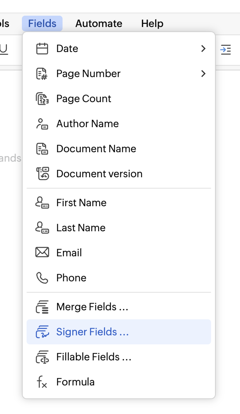Click the Signer Fields signature icon
Screen dimensions: 240x414
click(42, 332)
